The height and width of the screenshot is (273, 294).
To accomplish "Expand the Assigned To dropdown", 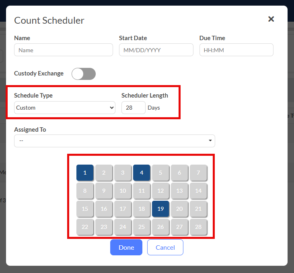I will 115,141.
